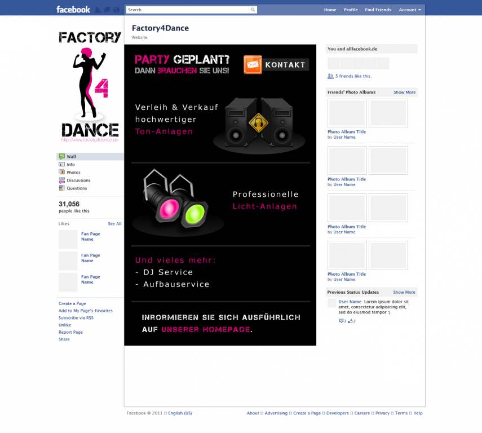Click Create a Page in left sidebar
The image size is (482, 433).
tap(72, 303)
